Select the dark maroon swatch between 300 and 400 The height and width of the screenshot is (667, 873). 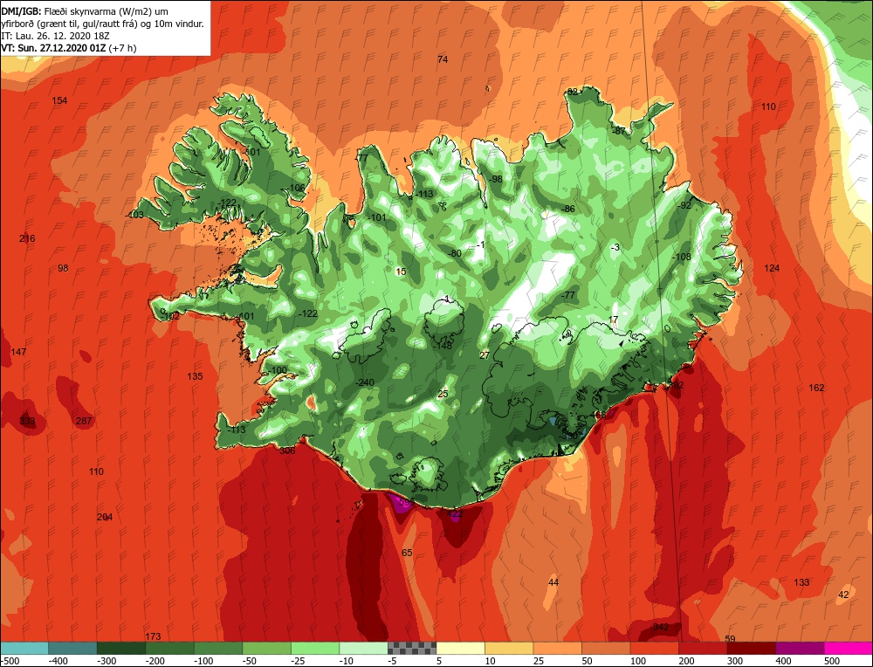[752, 648]
